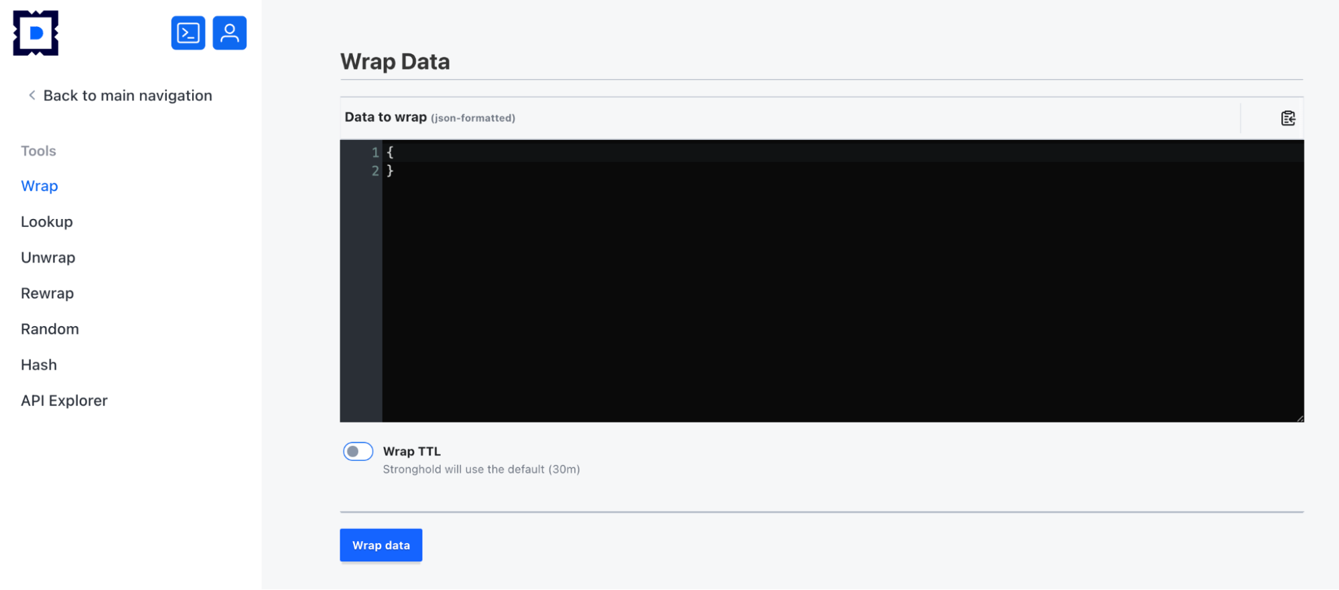Open the console terminal icon
Viewport: 1339px width, 590px height.
point(188,33)
